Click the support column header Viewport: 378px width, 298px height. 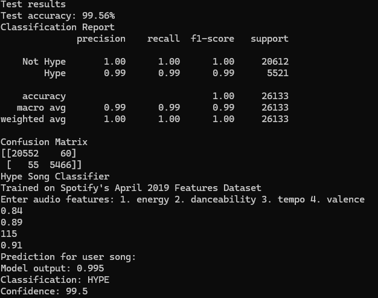click(x=269, y=39)
